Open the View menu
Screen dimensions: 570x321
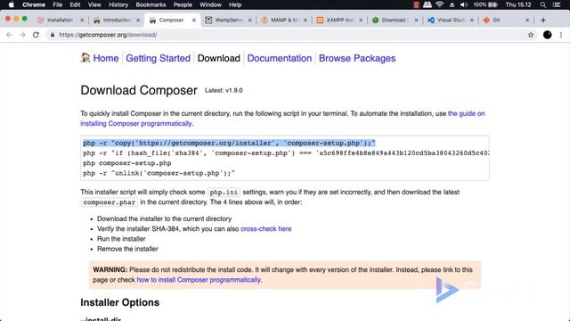pos(94,4)
